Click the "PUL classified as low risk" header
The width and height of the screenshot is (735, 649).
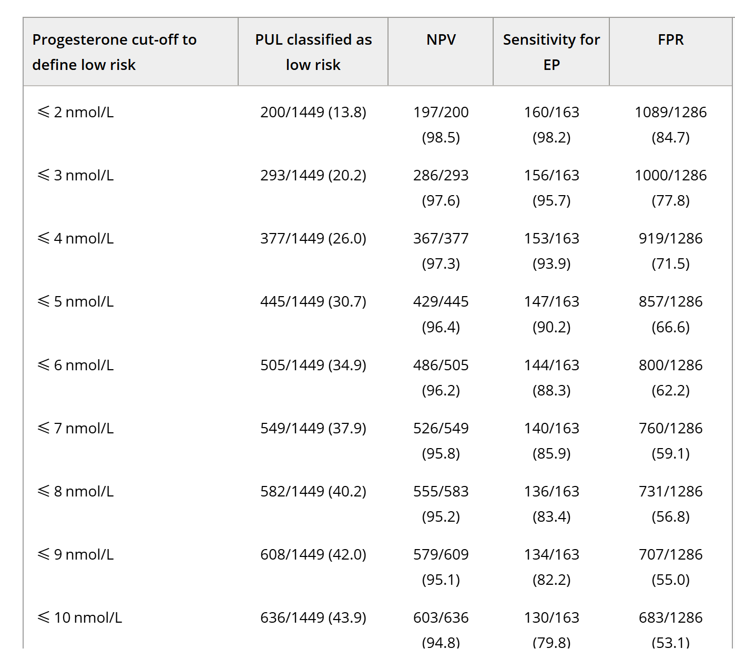click(x=313, y=52)
